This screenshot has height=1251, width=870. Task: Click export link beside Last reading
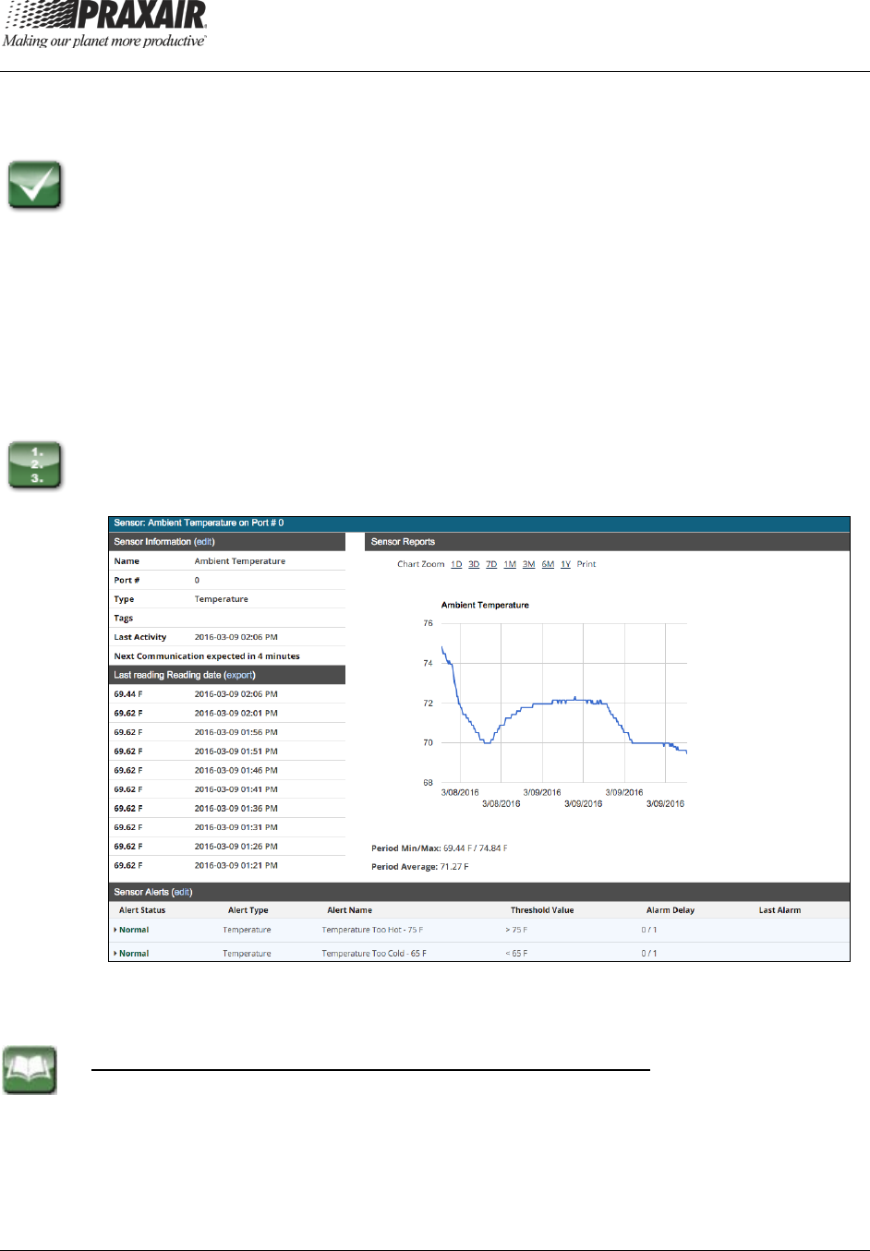pos(239,675)
